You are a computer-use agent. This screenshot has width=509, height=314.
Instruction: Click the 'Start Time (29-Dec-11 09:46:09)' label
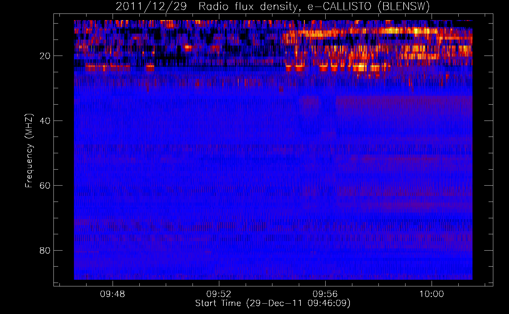pyautogui.click(x=273, y=303)
